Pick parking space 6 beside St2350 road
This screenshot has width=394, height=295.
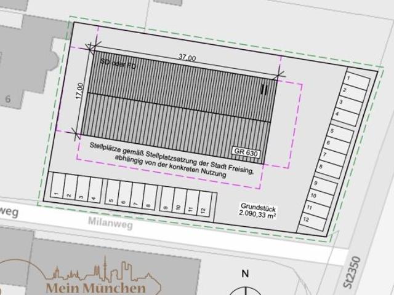(337, 146)
